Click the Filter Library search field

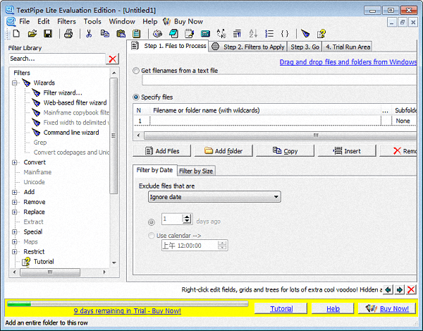[x=56, y=59]
